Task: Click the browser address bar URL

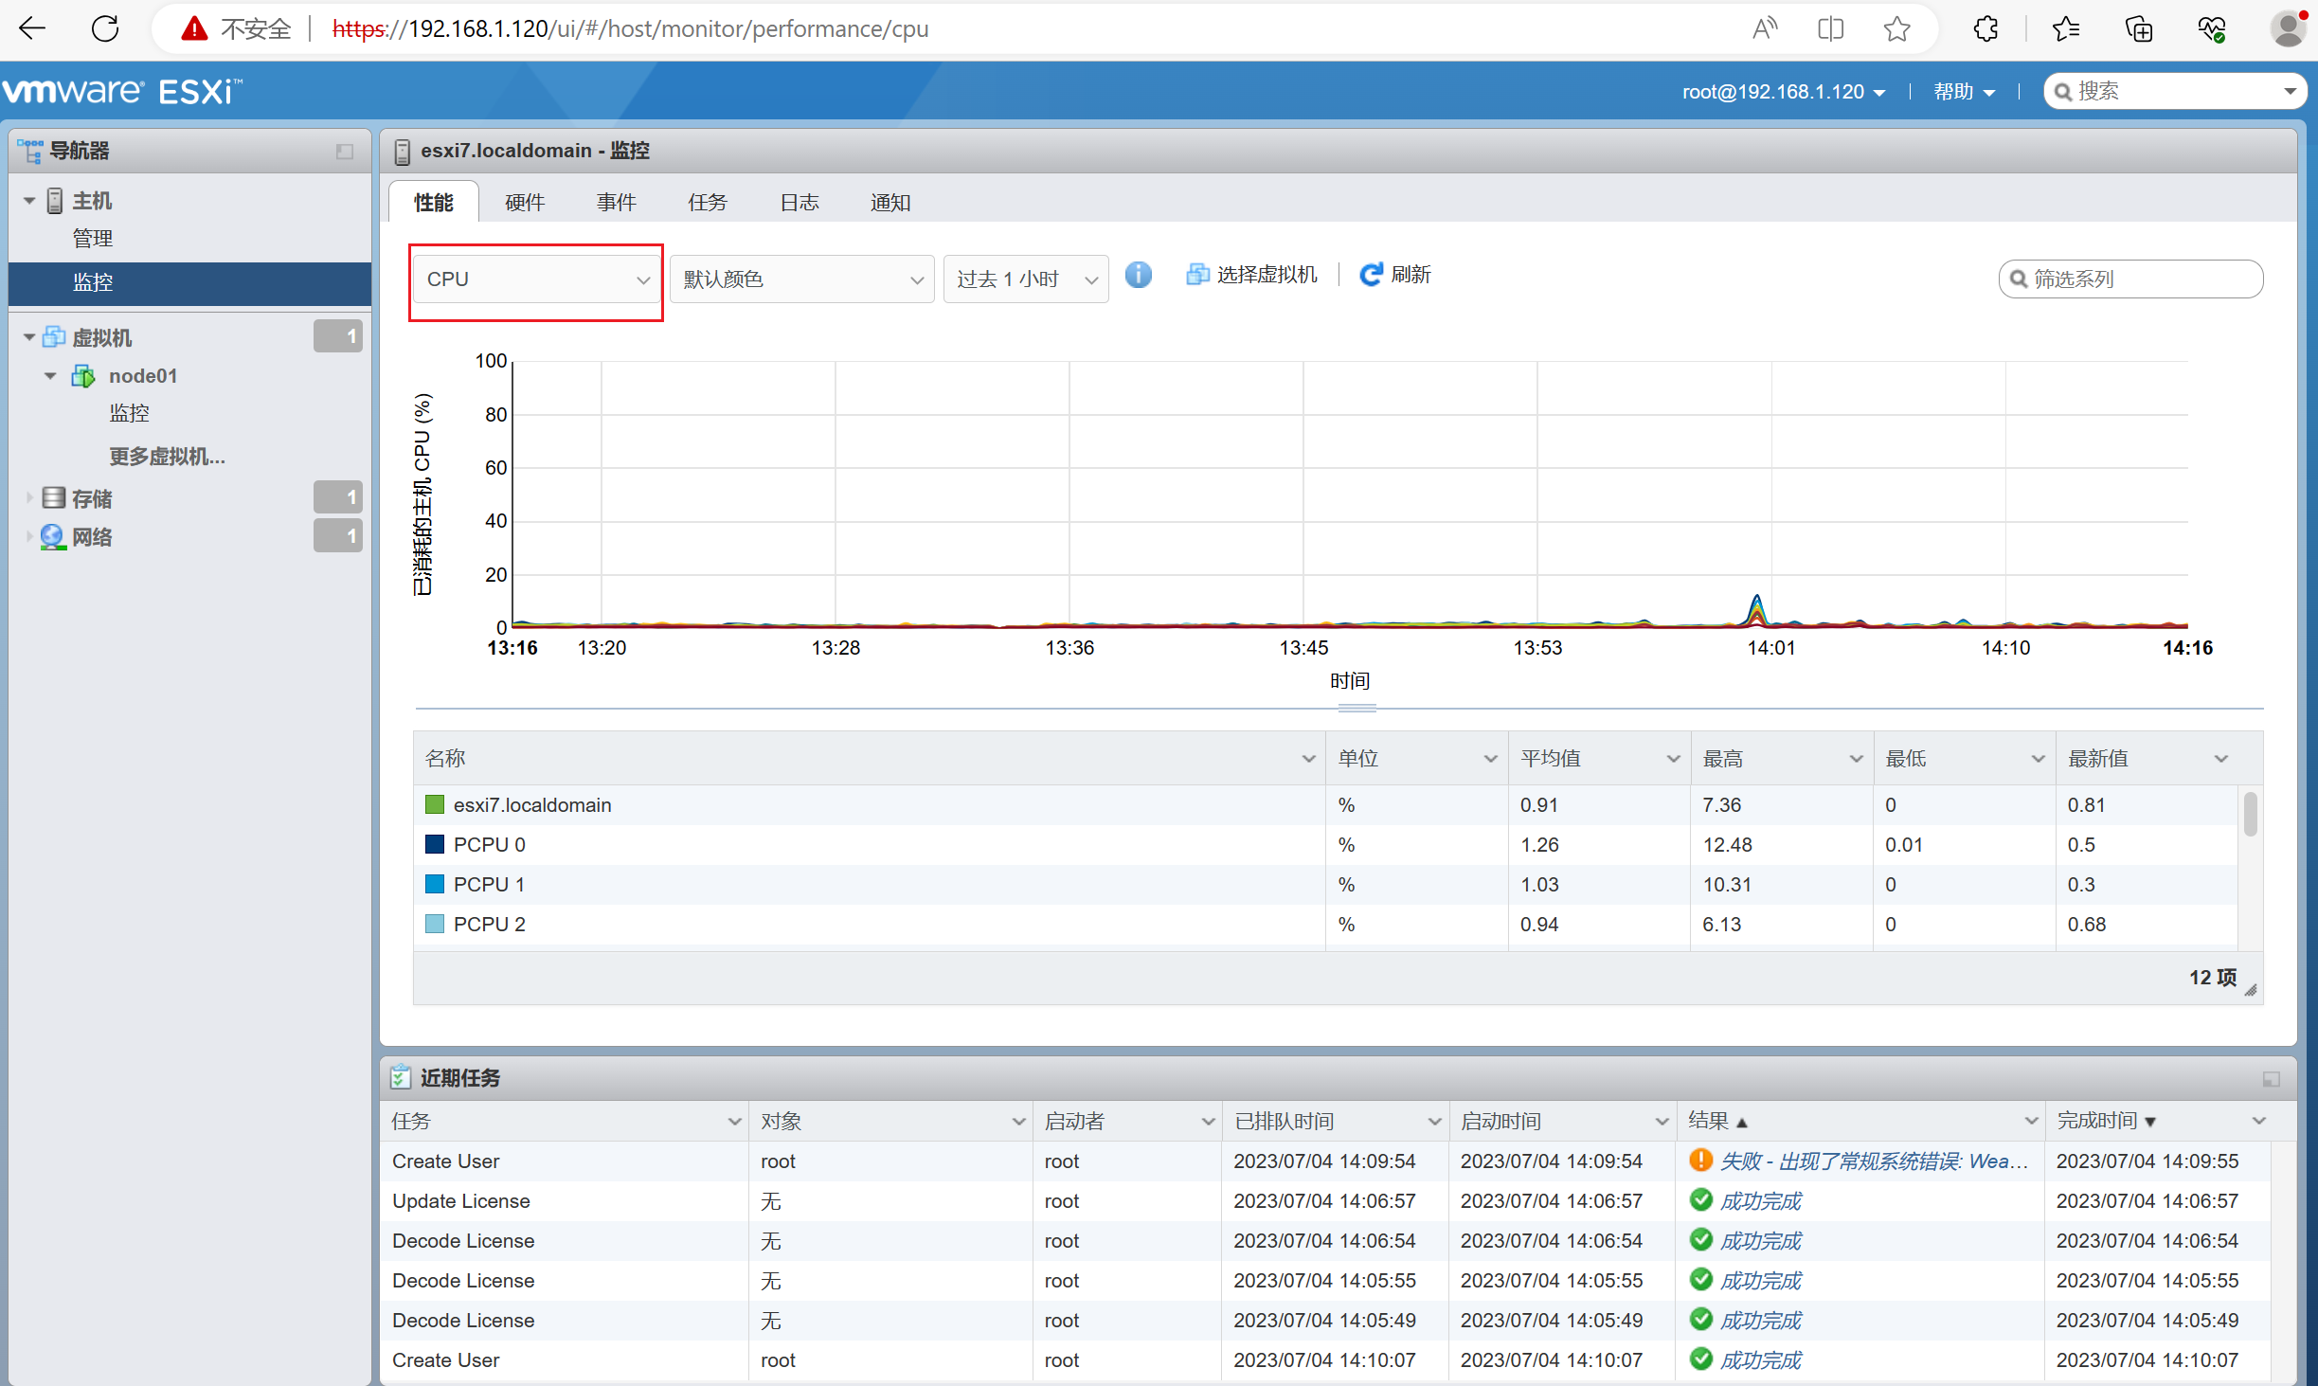Action: (630, 29)
